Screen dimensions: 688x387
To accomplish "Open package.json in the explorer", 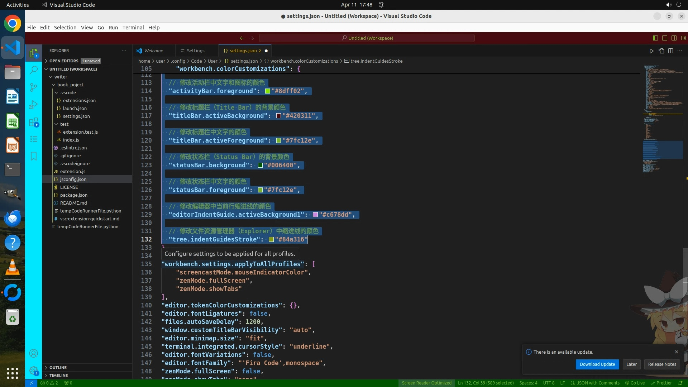I will point(73,195).
